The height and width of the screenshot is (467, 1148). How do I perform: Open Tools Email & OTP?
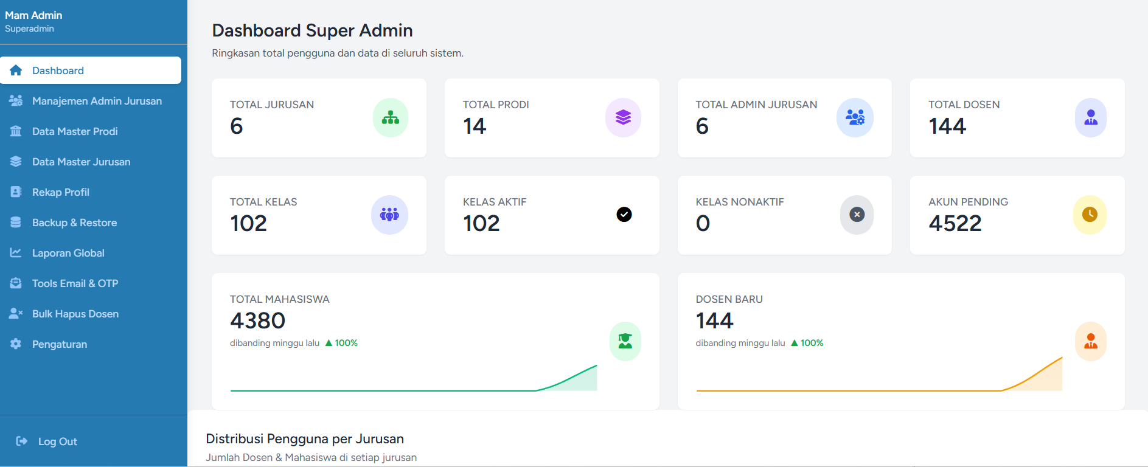click(x=75, y=283)
